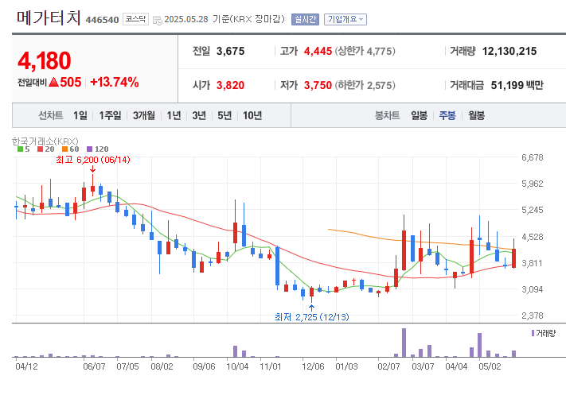Click the price change value 505
566x399 pixels.
[x=71, y=82]
